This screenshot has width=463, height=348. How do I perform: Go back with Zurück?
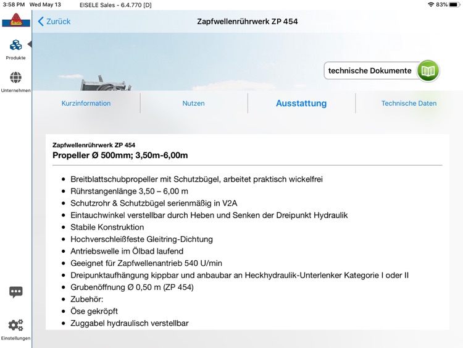tap(54, 21)
